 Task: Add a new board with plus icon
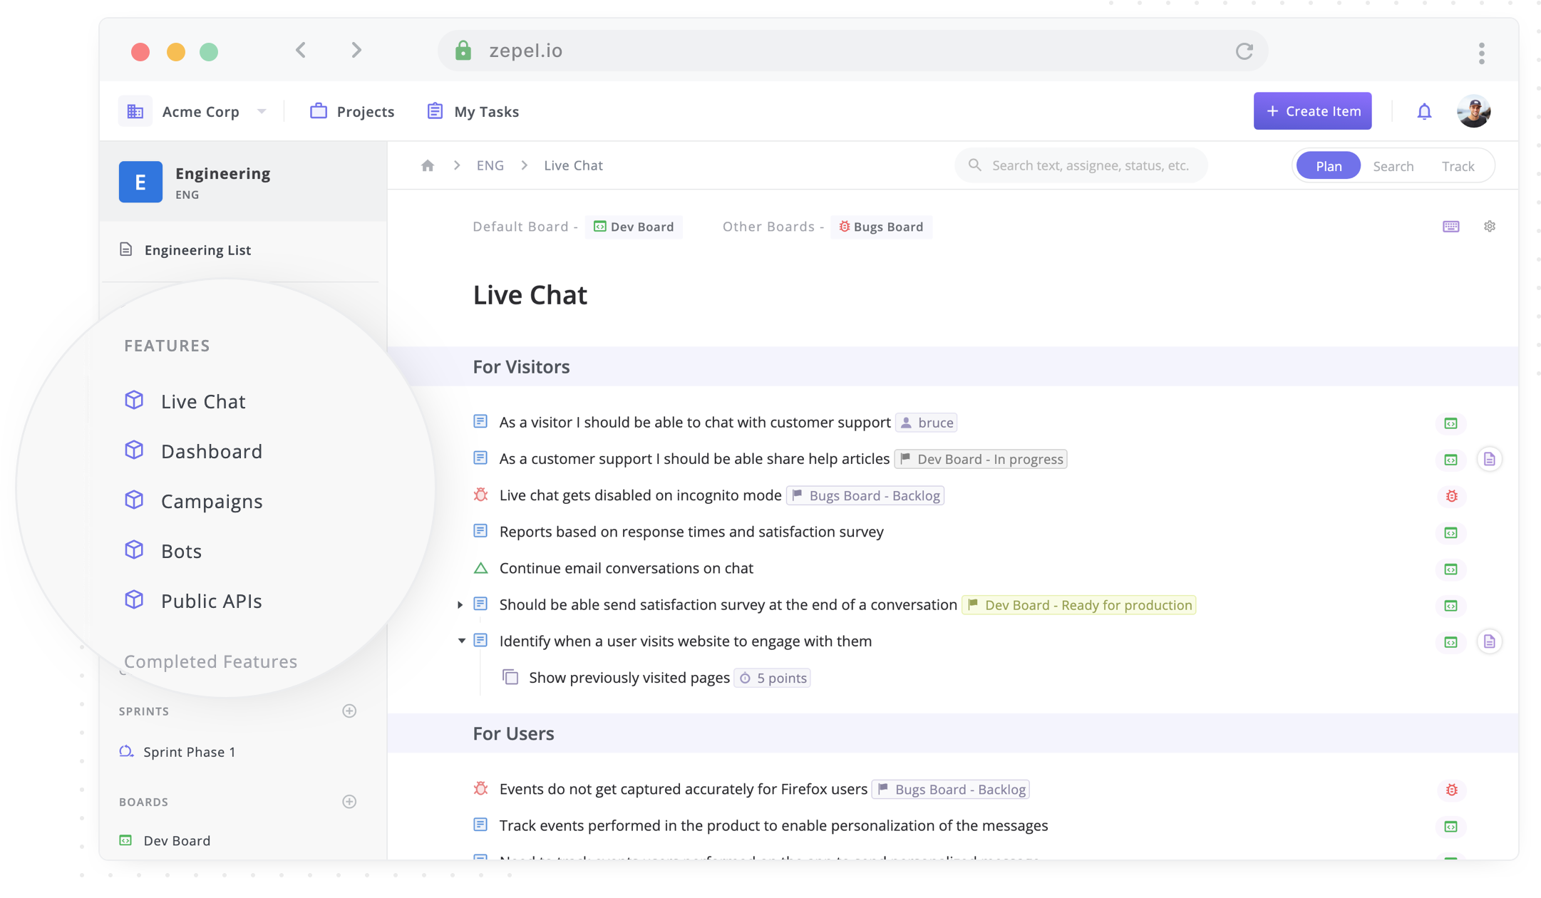tap(349, 801)
